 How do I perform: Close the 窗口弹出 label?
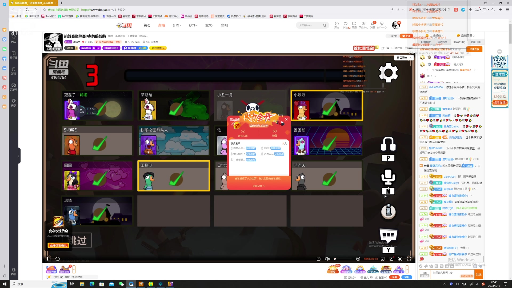pos(411,58)
